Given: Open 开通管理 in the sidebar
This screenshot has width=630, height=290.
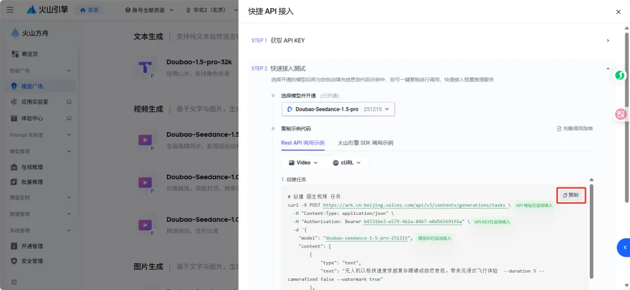Looking at the screenshot, I should [x=32, y=246].
